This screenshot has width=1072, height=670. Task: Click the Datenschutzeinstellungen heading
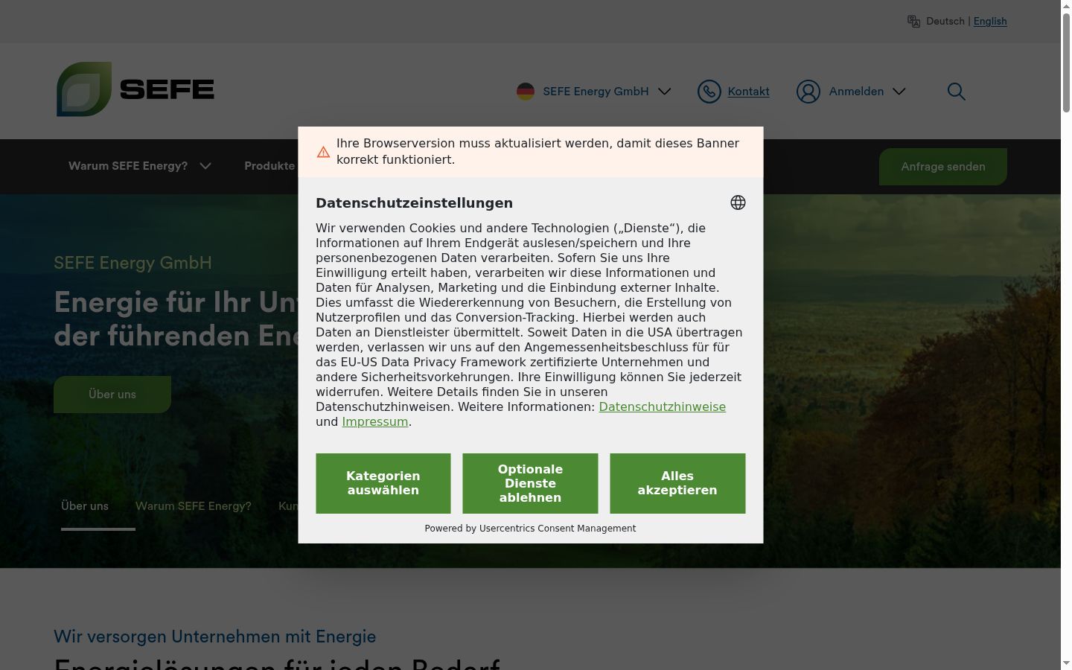click(x=414, y=203)
